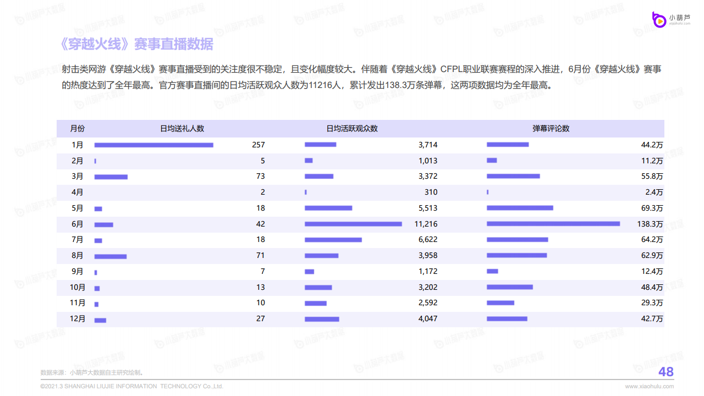Click the ©2021.3 SHANGHAI LIUJIE copyright text

(132, 386)
